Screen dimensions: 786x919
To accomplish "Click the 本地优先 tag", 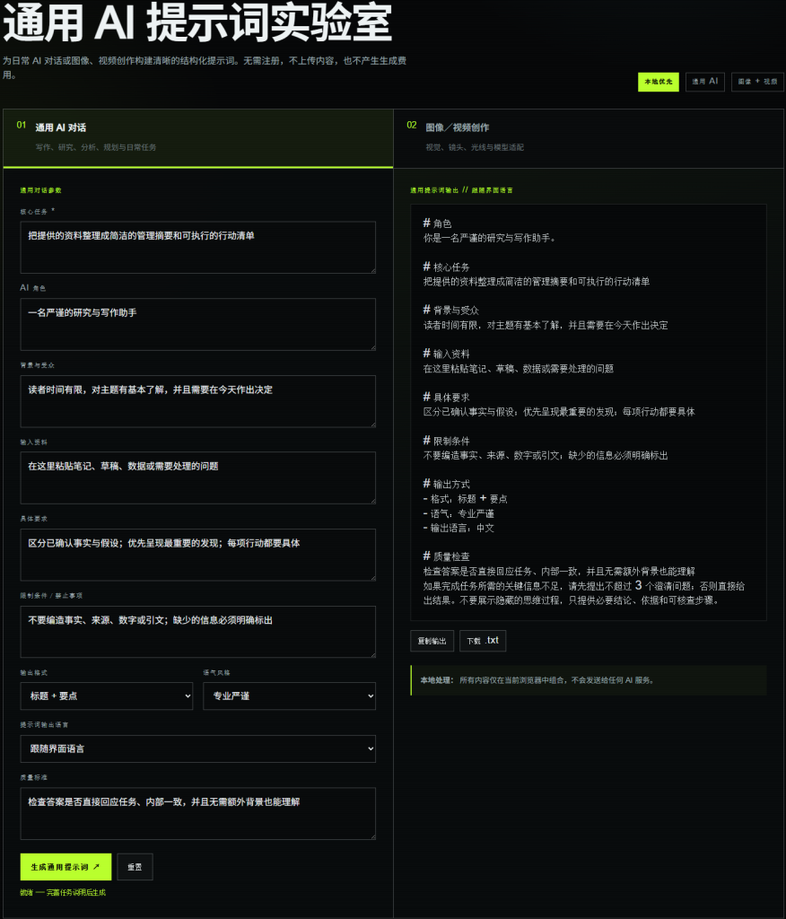I will pos(659,82).
